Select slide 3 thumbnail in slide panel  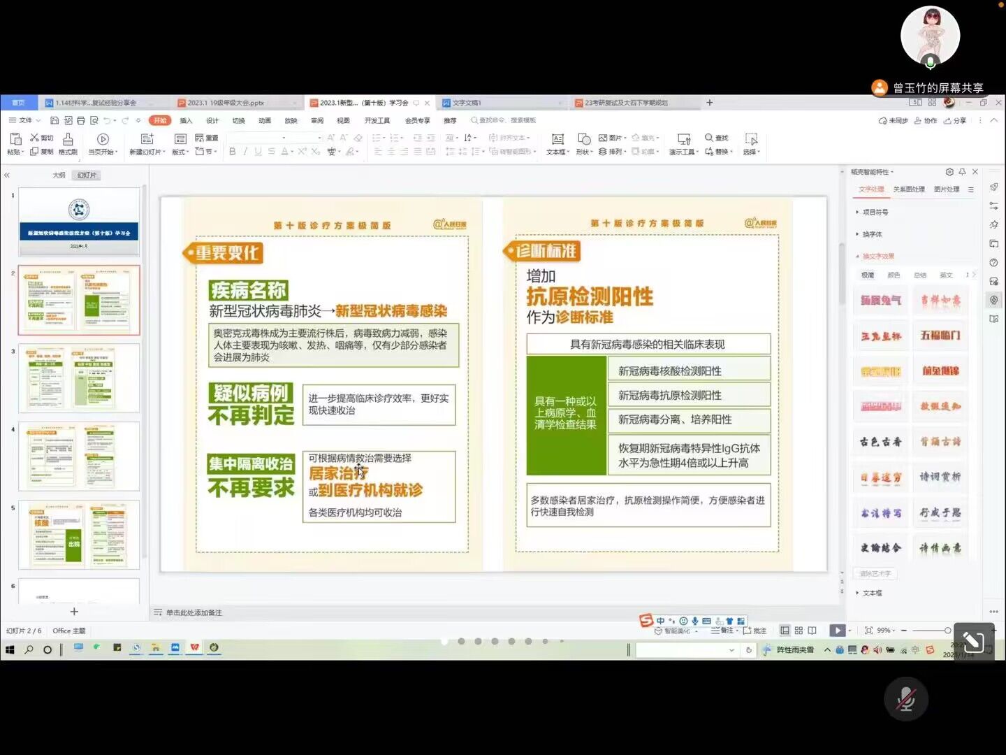[x=79, y=377]
